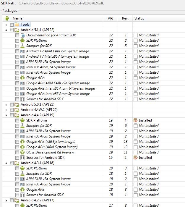Select the Google APIs Intel x86 Atom_64 System Image row
Viewport: 185px width, 207px height.
click(94, 88)
